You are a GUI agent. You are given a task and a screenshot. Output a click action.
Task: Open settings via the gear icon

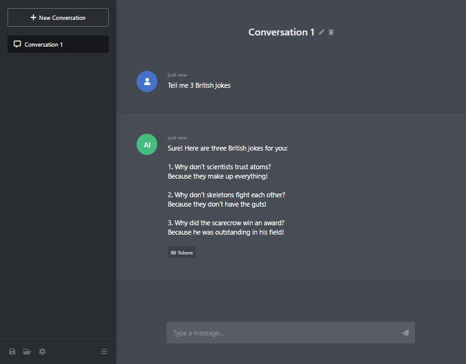[x=42, y=352]
